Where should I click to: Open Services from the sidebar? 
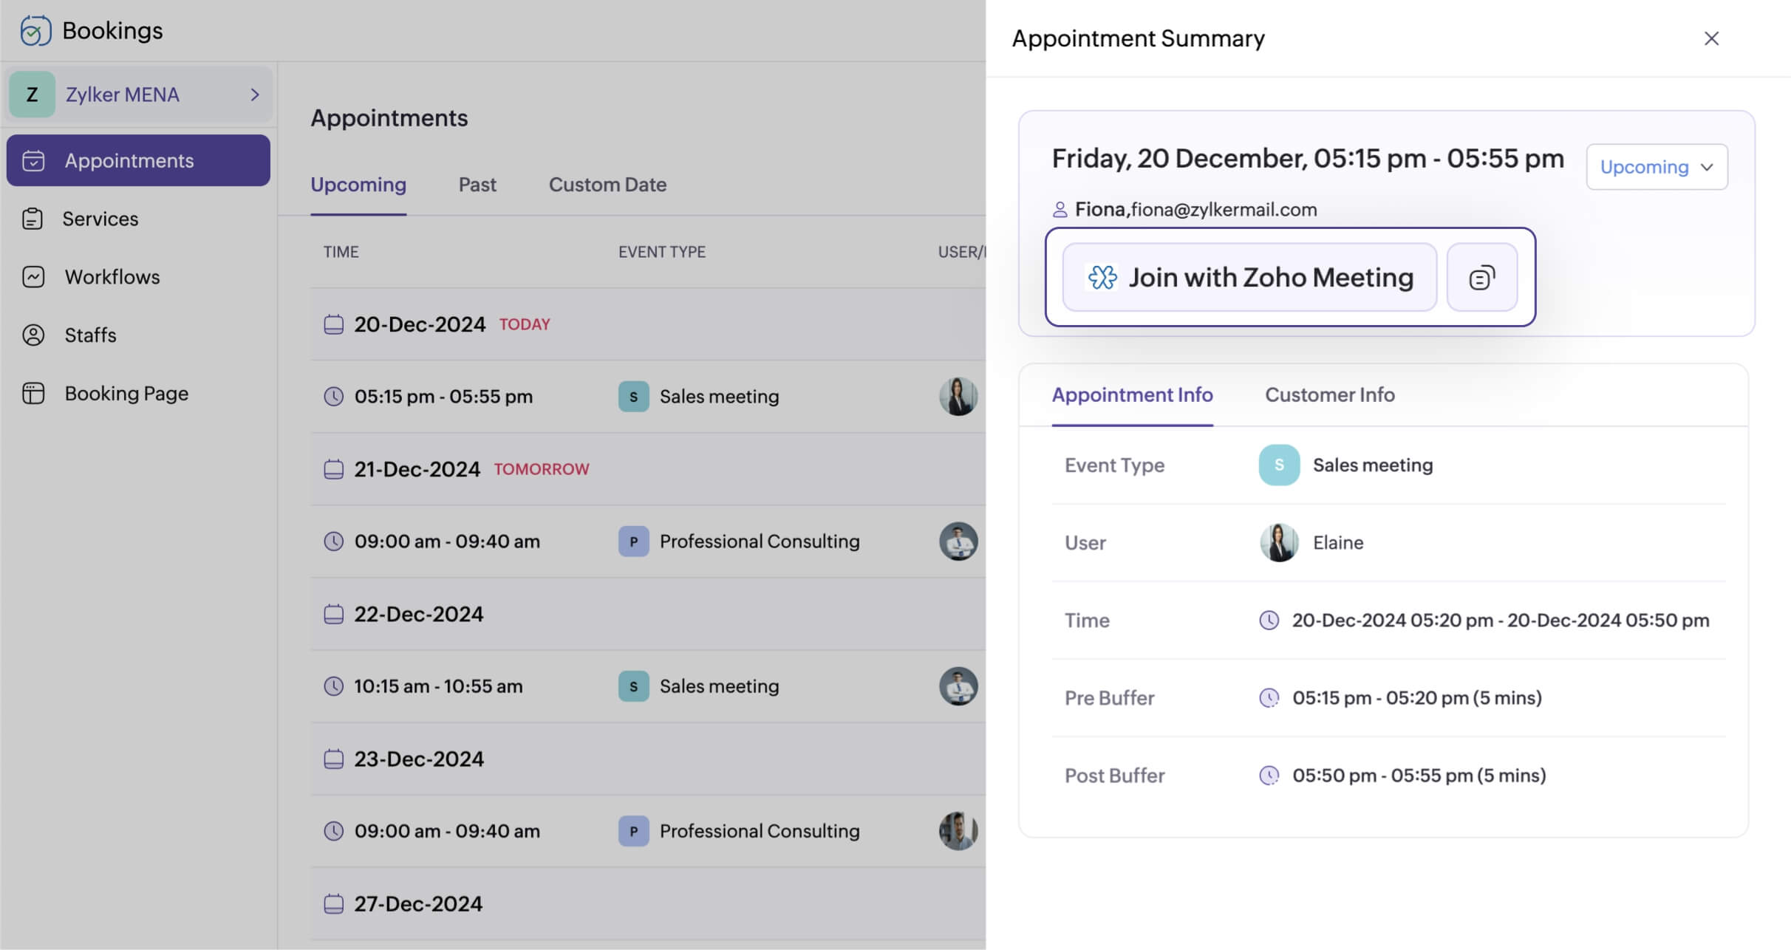[100, 219]
